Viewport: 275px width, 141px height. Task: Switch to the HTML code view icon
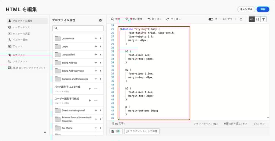252,19
